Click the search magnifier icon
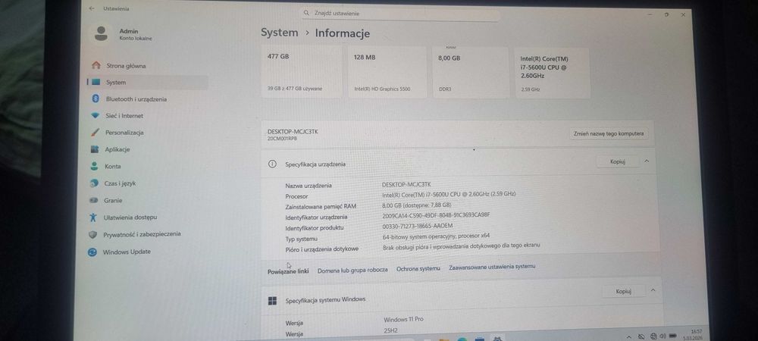Screen dimensions: 758x341 click(x=306, y=13)
